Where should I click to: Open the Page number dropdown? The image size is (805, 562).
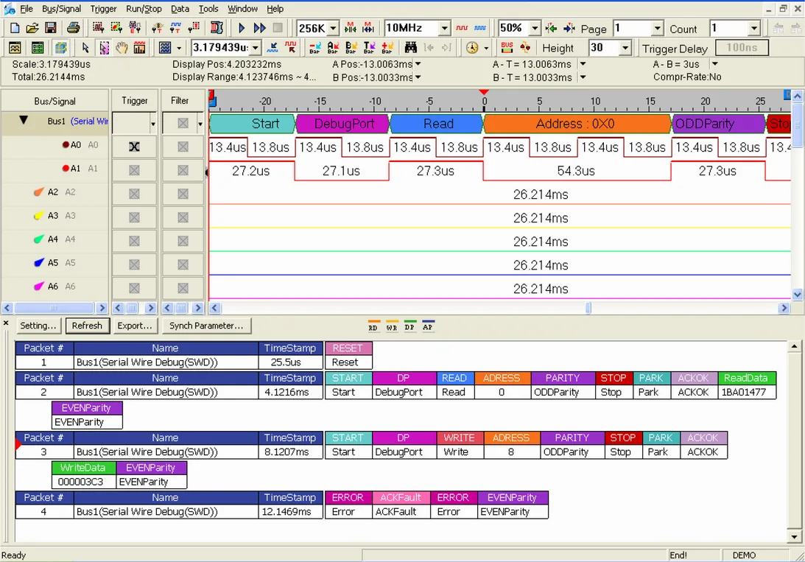pyautogui.click(x=657, y=28)
